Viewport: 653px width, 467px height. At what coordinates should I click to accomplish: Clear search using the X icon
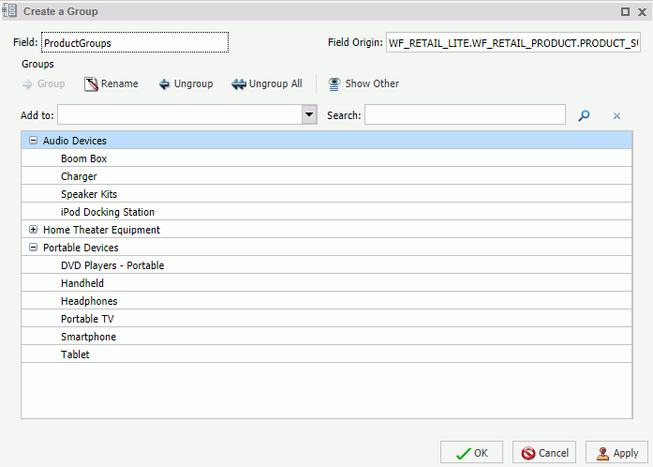click(x=616, y=116)
